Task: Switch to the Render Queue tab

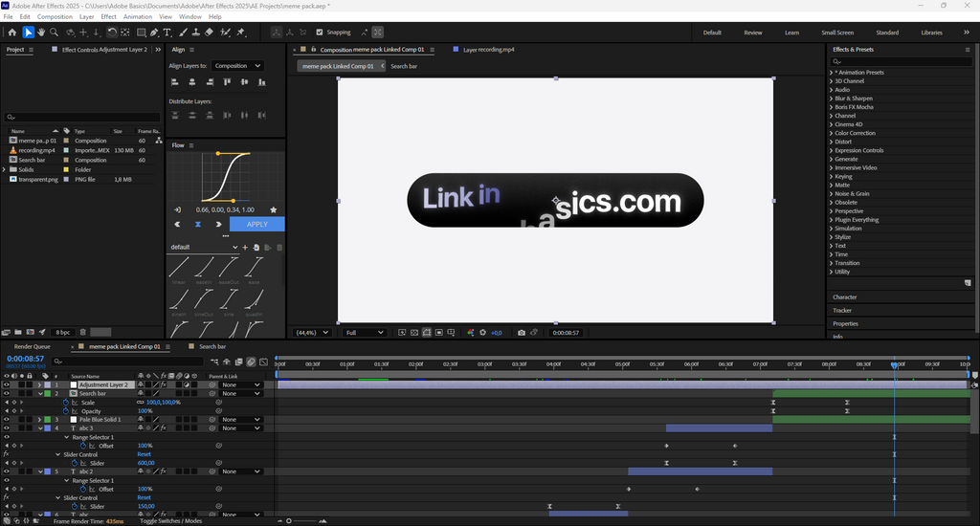Action: 33,346
